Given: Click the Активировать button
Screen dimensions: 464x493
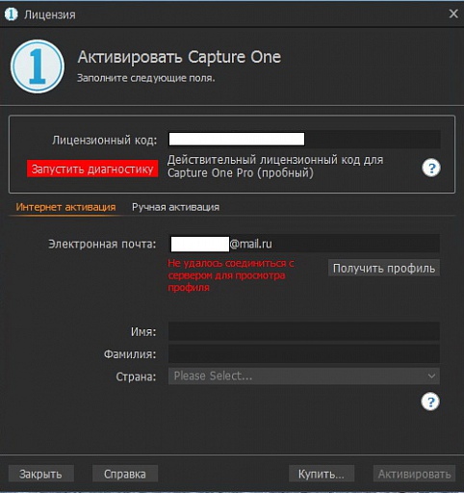Looking at the screenshot, I should 414,474.
